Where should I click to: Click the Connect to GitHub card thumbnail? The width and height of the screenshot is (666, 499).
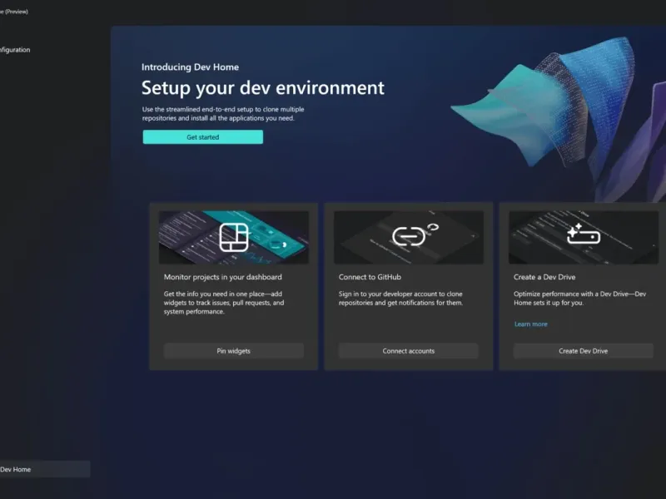pos(409,237)
